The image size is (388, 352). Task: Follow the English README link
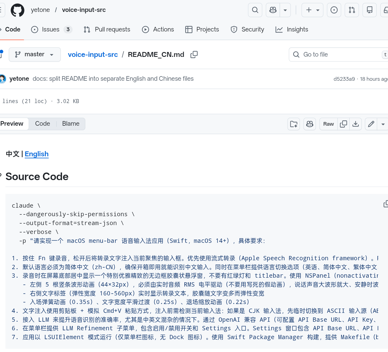coord(37,154)
